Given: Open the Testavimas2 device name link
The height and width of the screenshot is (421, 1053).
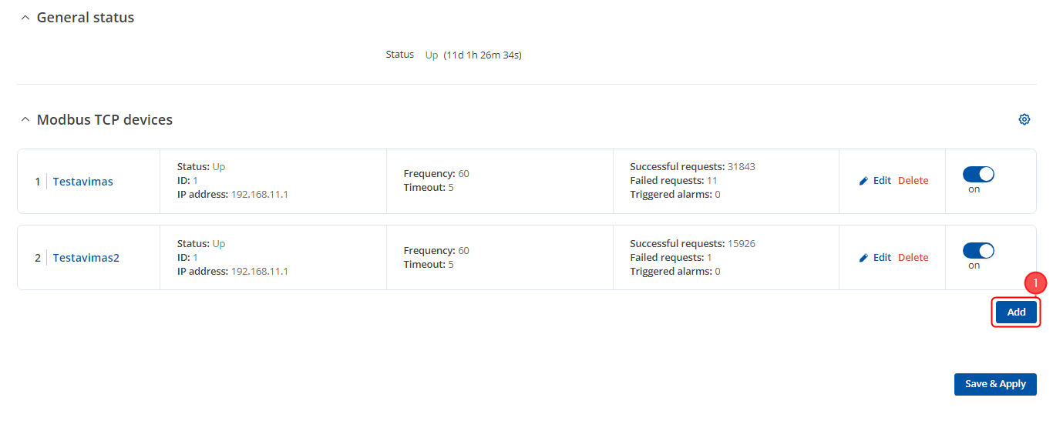Looking at the screenshot, I should pyautogui.click(x=86, y=258).
